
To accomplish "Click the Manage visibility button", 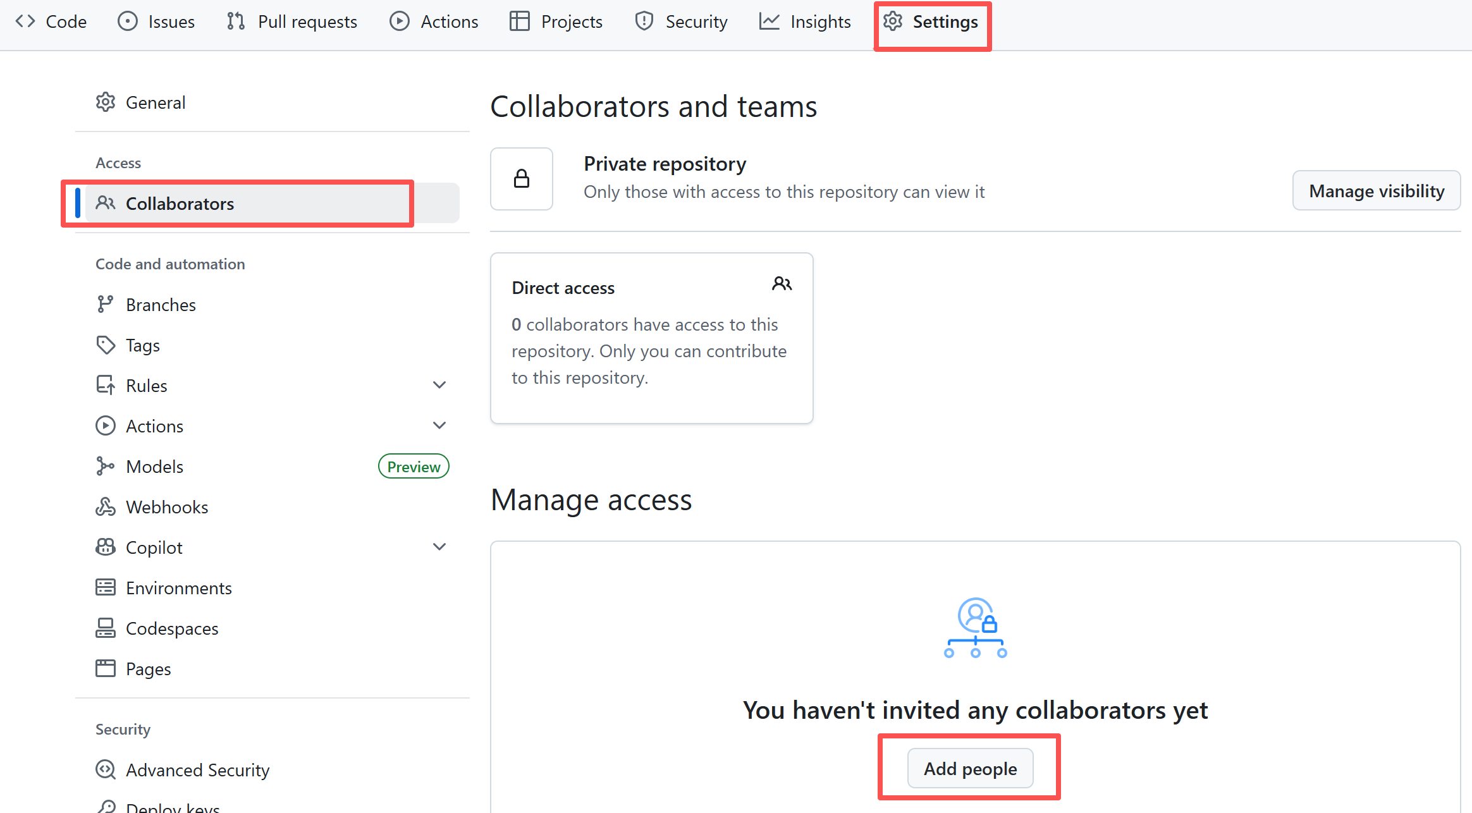I will [x=1376, y=191].
